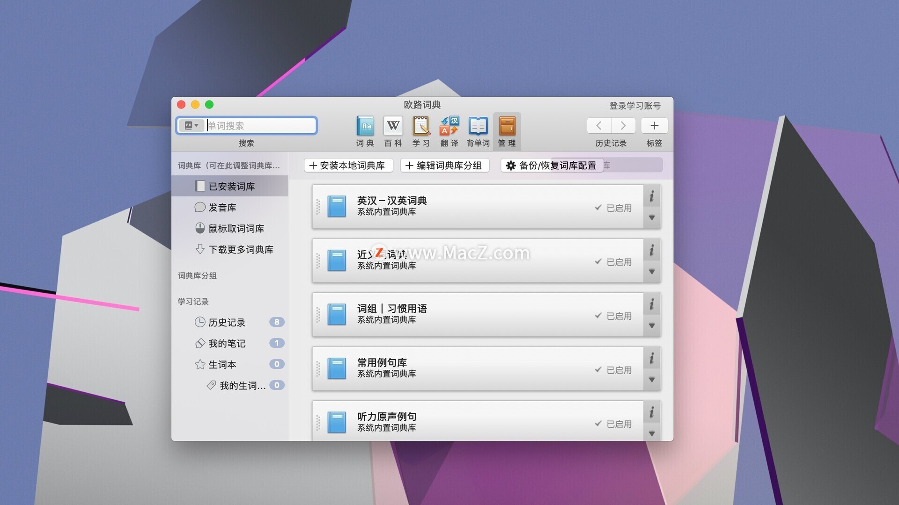Image resolution: width=899 pixels, height=505 pixels.
Task: Show info for 常用例句库
Action: tap(652, 358)
